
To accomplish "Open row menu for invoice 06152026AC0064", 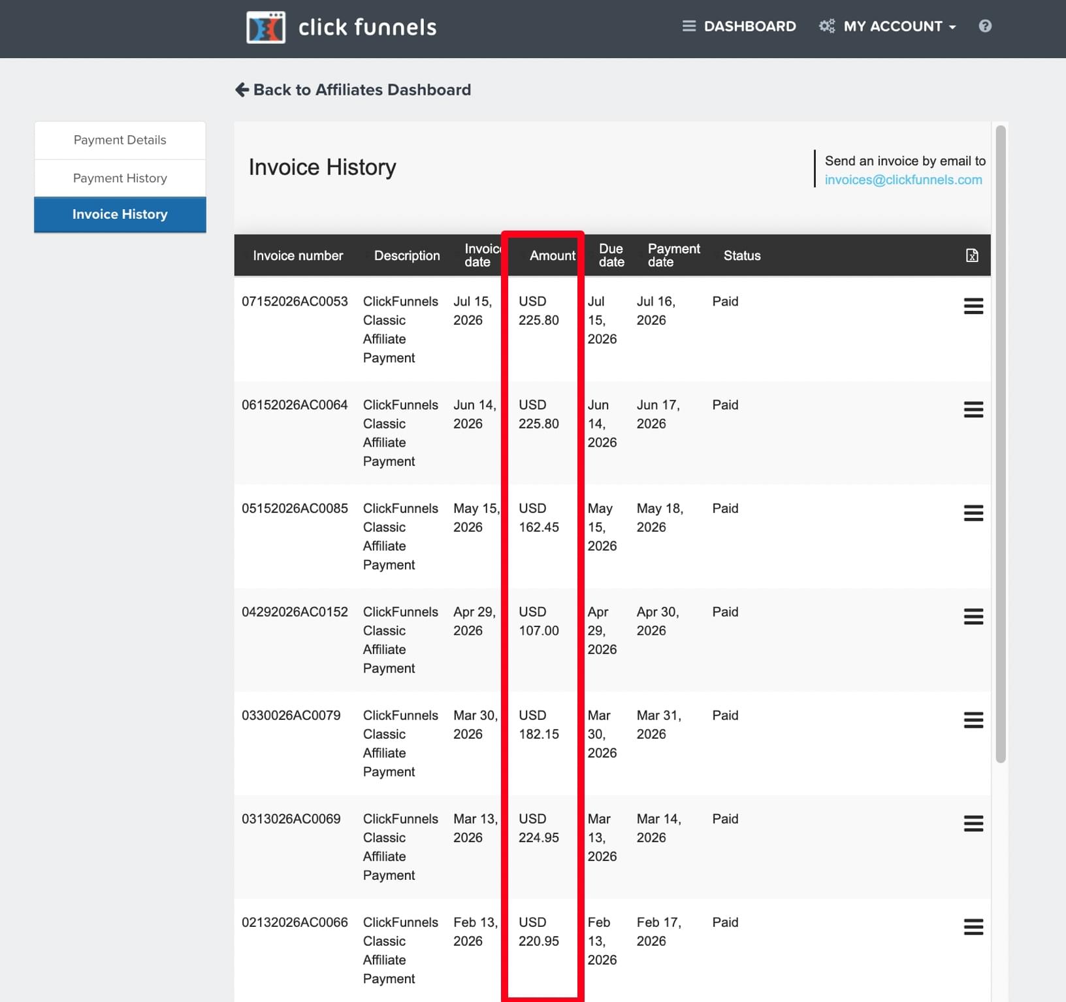I will (973, 410).
